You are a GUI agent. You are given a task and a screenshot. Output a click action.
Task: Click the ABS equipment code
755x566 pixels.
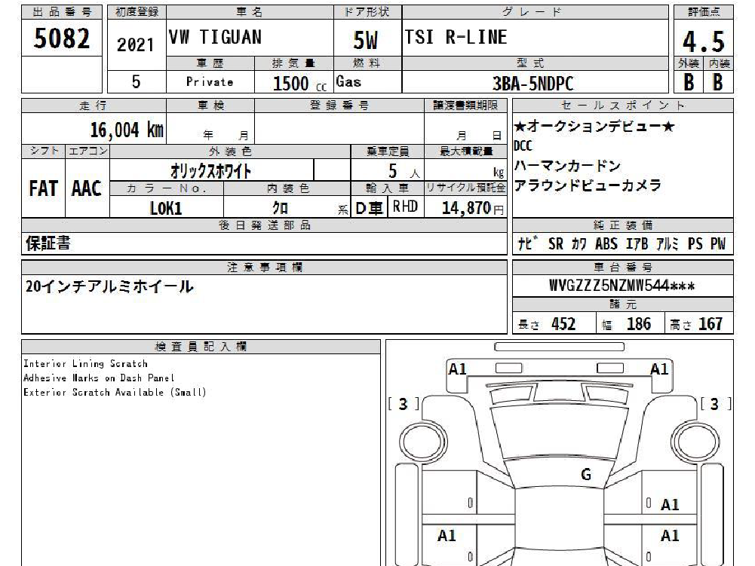[x=606, y=244]
